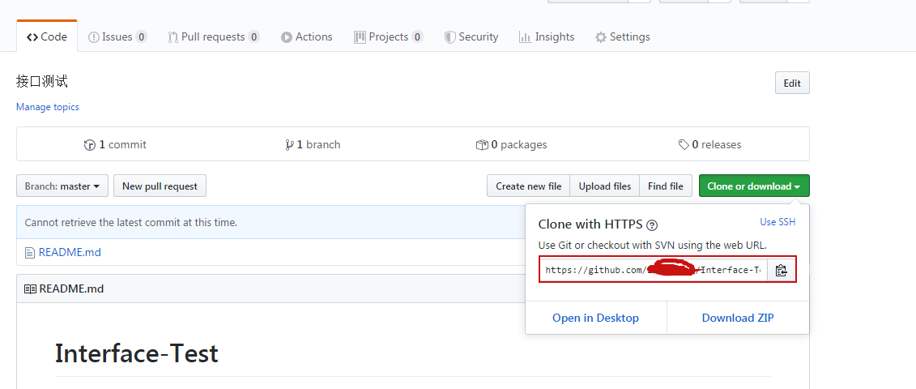Switch to Use SSH link
This screenshot has width=916, height=389.
[x=778, y=222]
